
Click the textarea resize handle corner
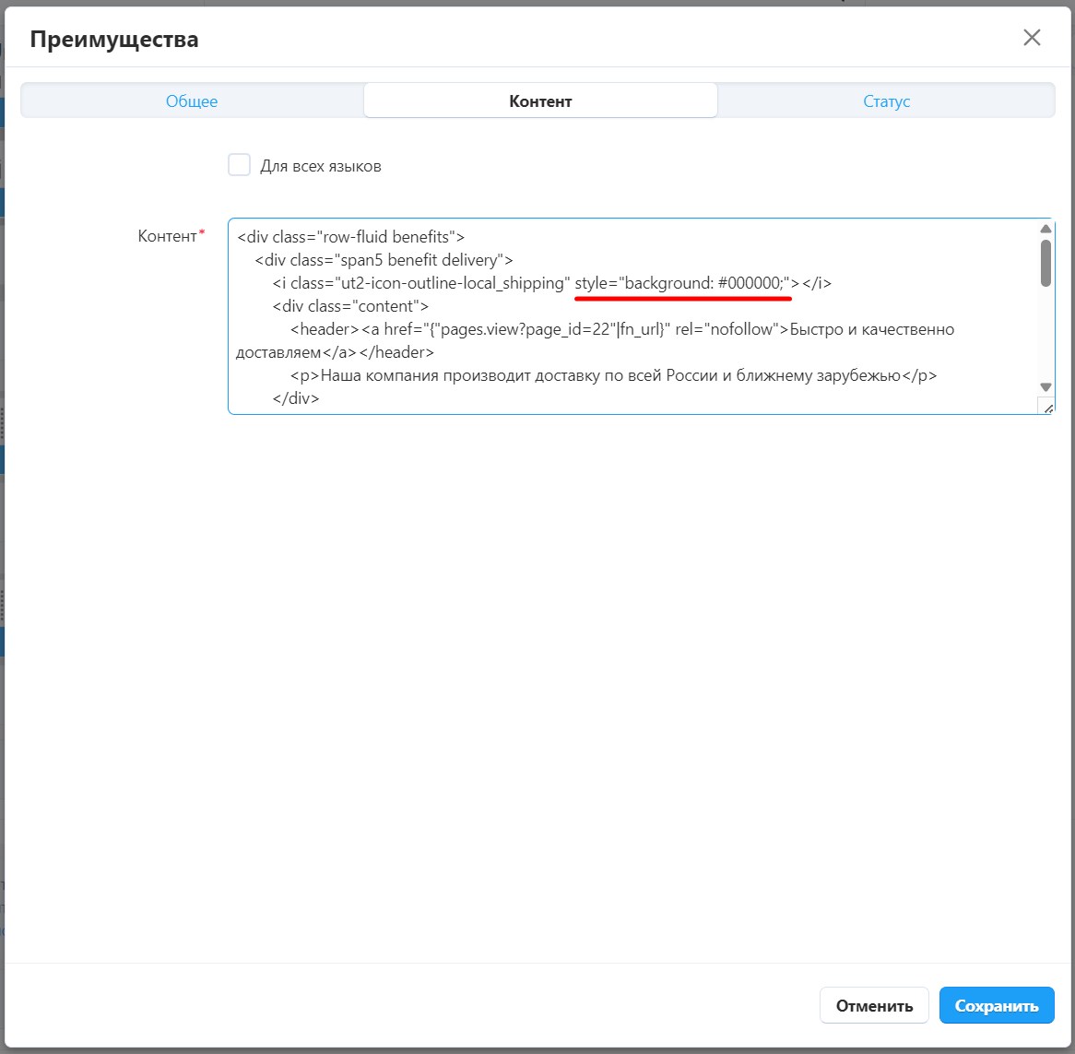coord(1047,407)
